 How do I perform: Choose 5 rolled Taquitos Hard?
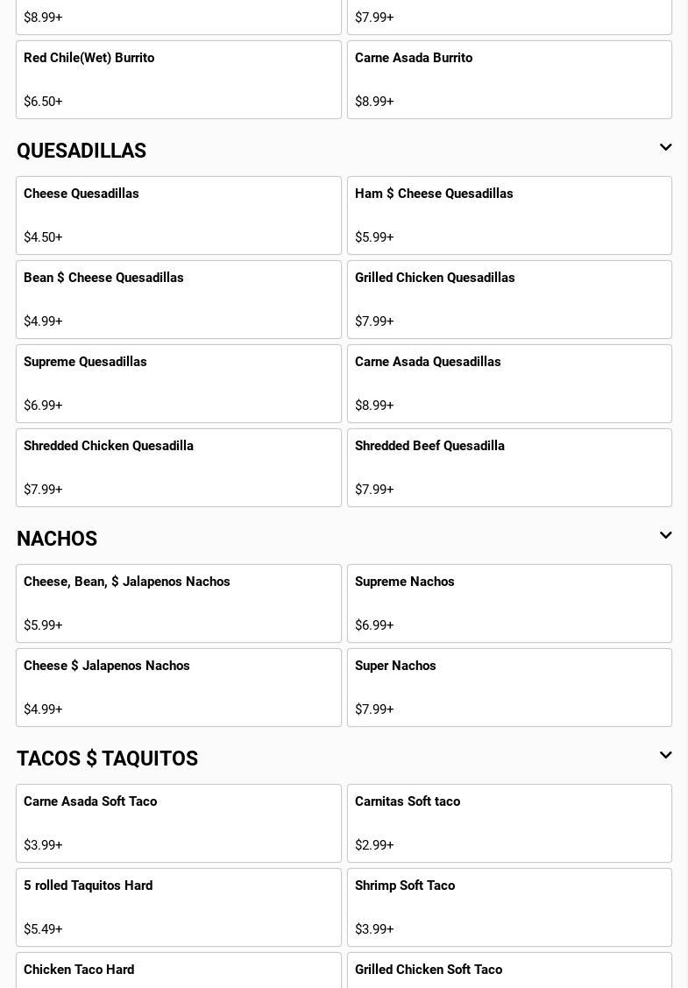178,907
